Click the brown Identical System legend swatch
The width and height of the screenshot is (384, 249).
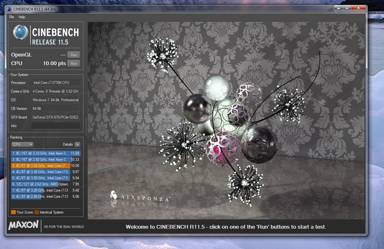click(36, 212)
